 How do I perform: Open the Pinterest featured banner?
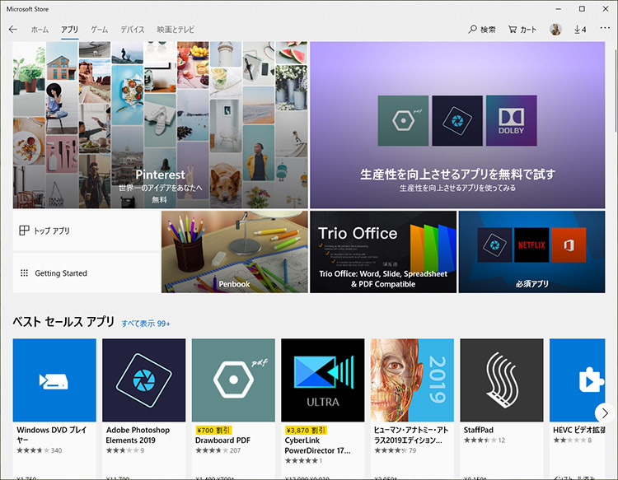tap(160, 125)
